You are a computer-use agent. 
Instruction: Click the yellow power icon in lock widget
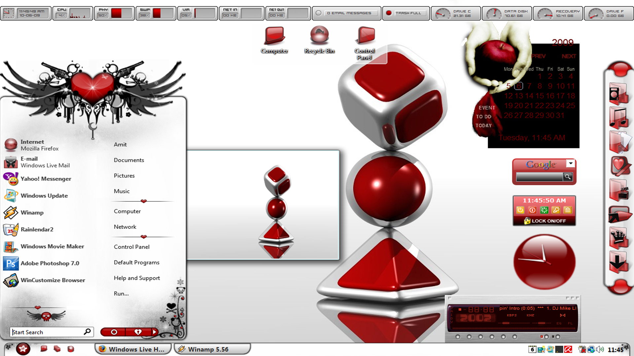pos(520,210)
